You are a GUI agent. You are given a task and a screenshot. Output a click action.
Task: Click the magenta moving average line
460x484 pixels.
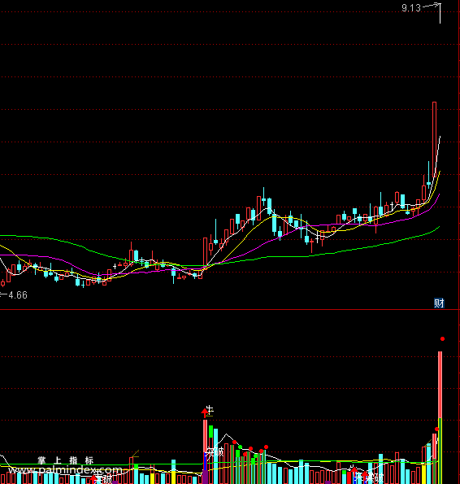point(339,224)
